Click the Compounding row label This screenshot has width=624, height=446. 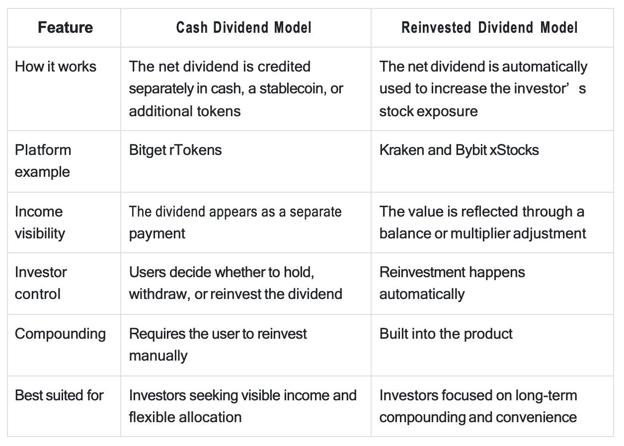pos(60,334)
